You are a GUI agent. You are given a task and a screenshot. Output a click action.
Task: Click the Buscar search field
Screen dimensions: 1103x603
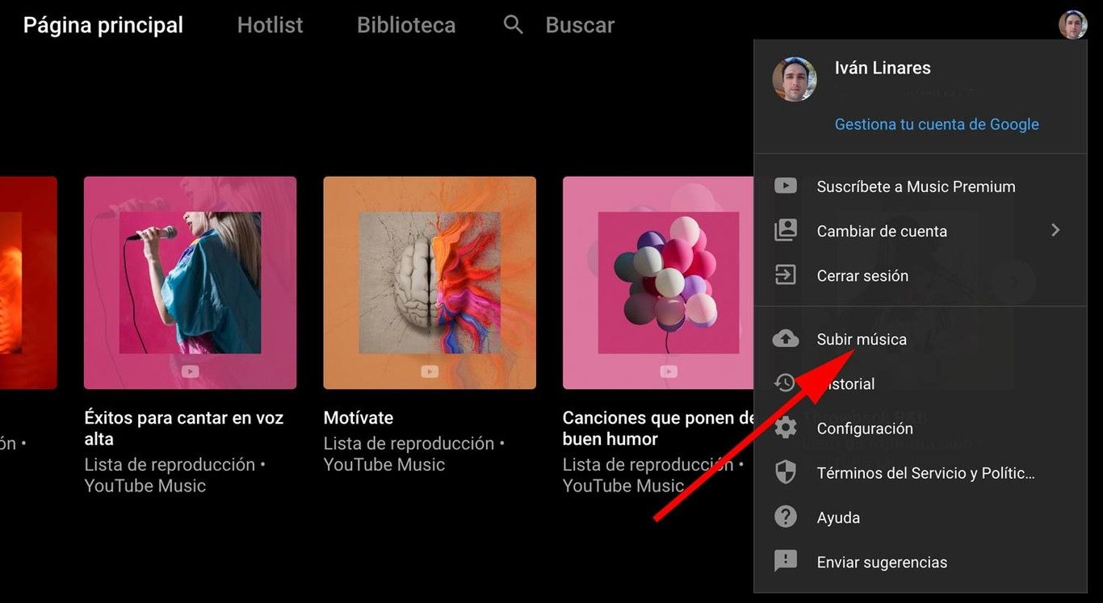pos(580,25)
